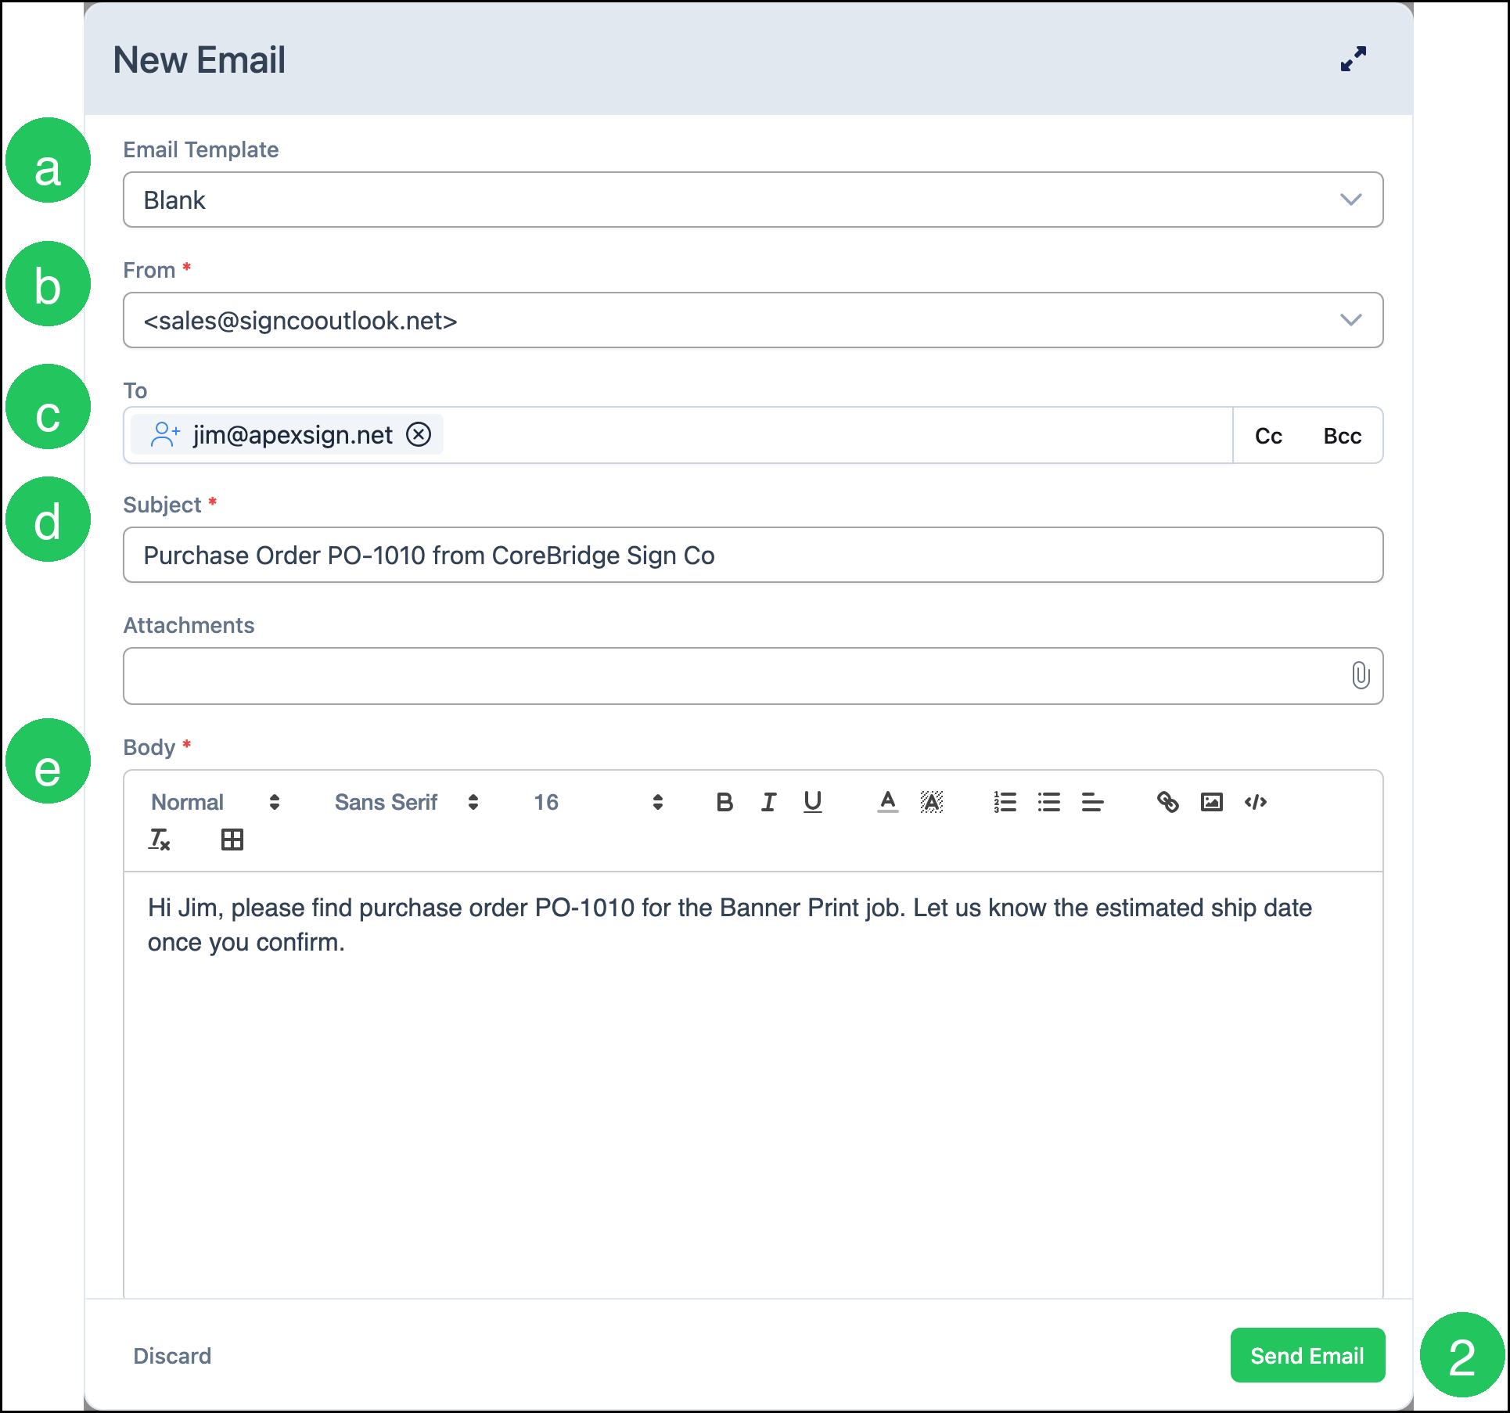
Task: Insert an ordered numbered list
Action: [x=1005, y=802]
